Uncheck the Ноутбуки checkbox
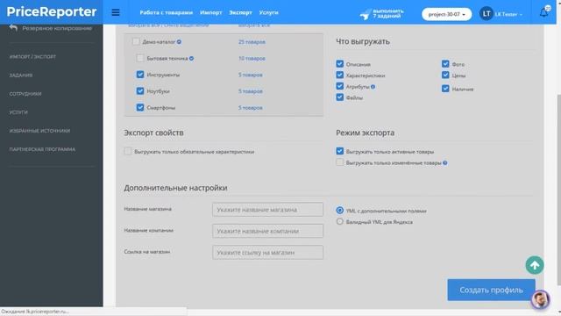The image size is (561, 316). click(140, 91)
